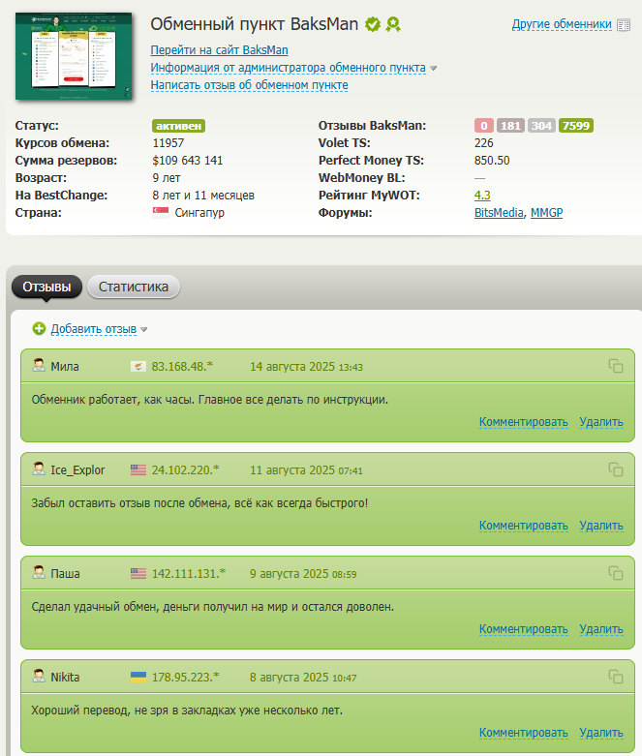Screen dimensions: 642x756
Task: Click Комментировать on Паша's review
Action: point(523,629)
